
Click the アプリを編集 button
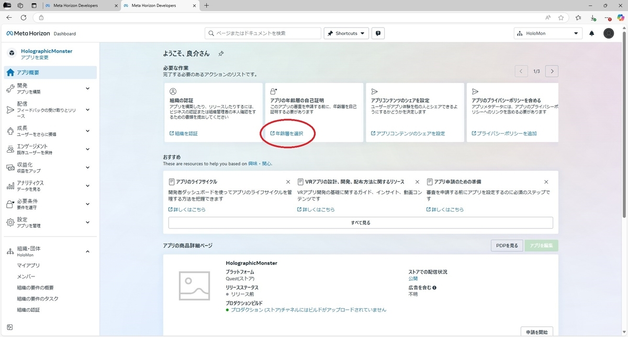[x=542, y=246]
